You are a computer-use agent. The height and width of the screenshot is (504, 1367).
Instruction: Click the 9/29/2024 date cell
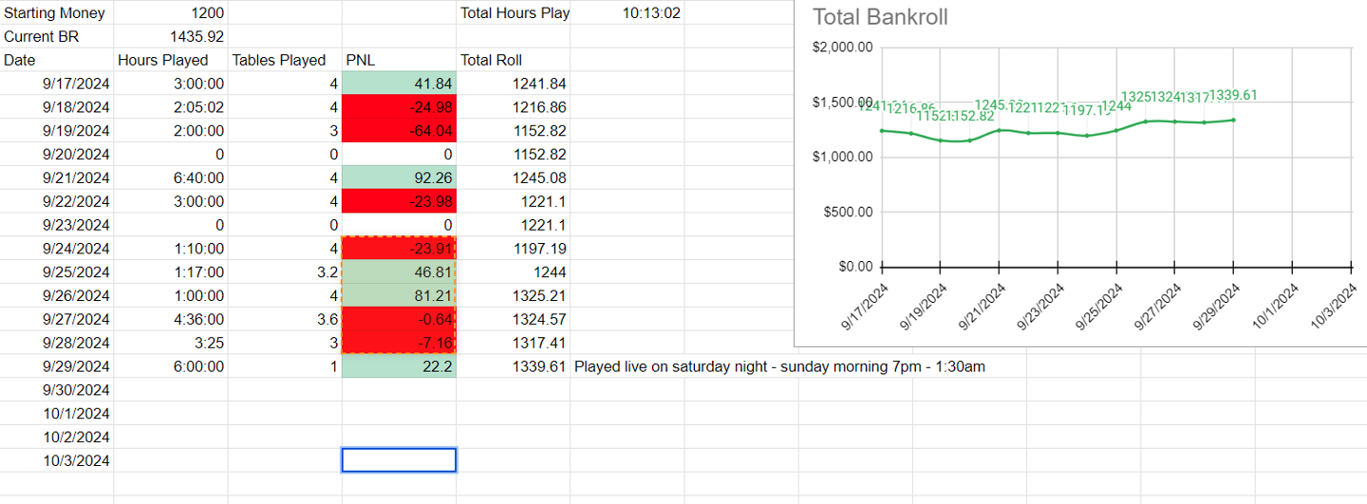[x=57, y=366]
